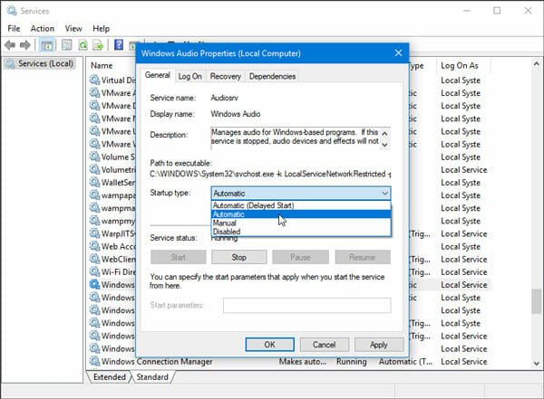Click the Forward arrow toolbar icon

tap(26, 45)
